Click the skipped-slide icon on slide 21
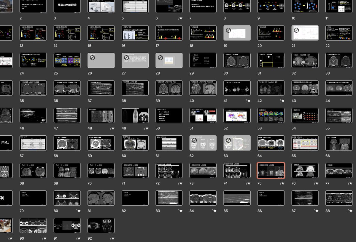This screenshot has height=242, width=356. pyautogui.click(x=296, y=31)
